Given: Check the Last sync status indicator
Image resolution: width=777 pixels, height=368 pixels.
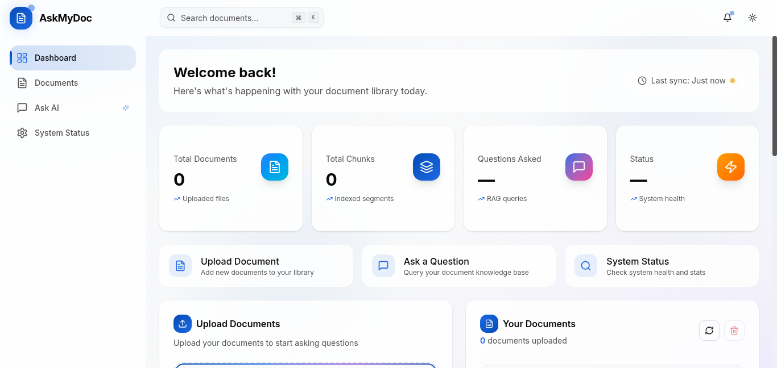Looking at the screenshot, I should click(x=686, y=80).
